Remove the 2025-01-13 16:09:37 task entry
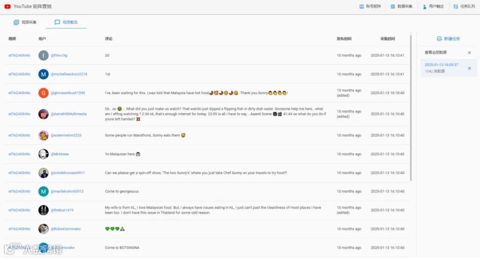The image size is (480, 258). click(469, 68)
